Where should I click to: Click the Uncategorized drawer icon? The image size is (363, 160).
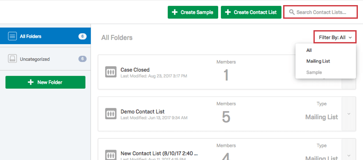click(x=12, y=59)
